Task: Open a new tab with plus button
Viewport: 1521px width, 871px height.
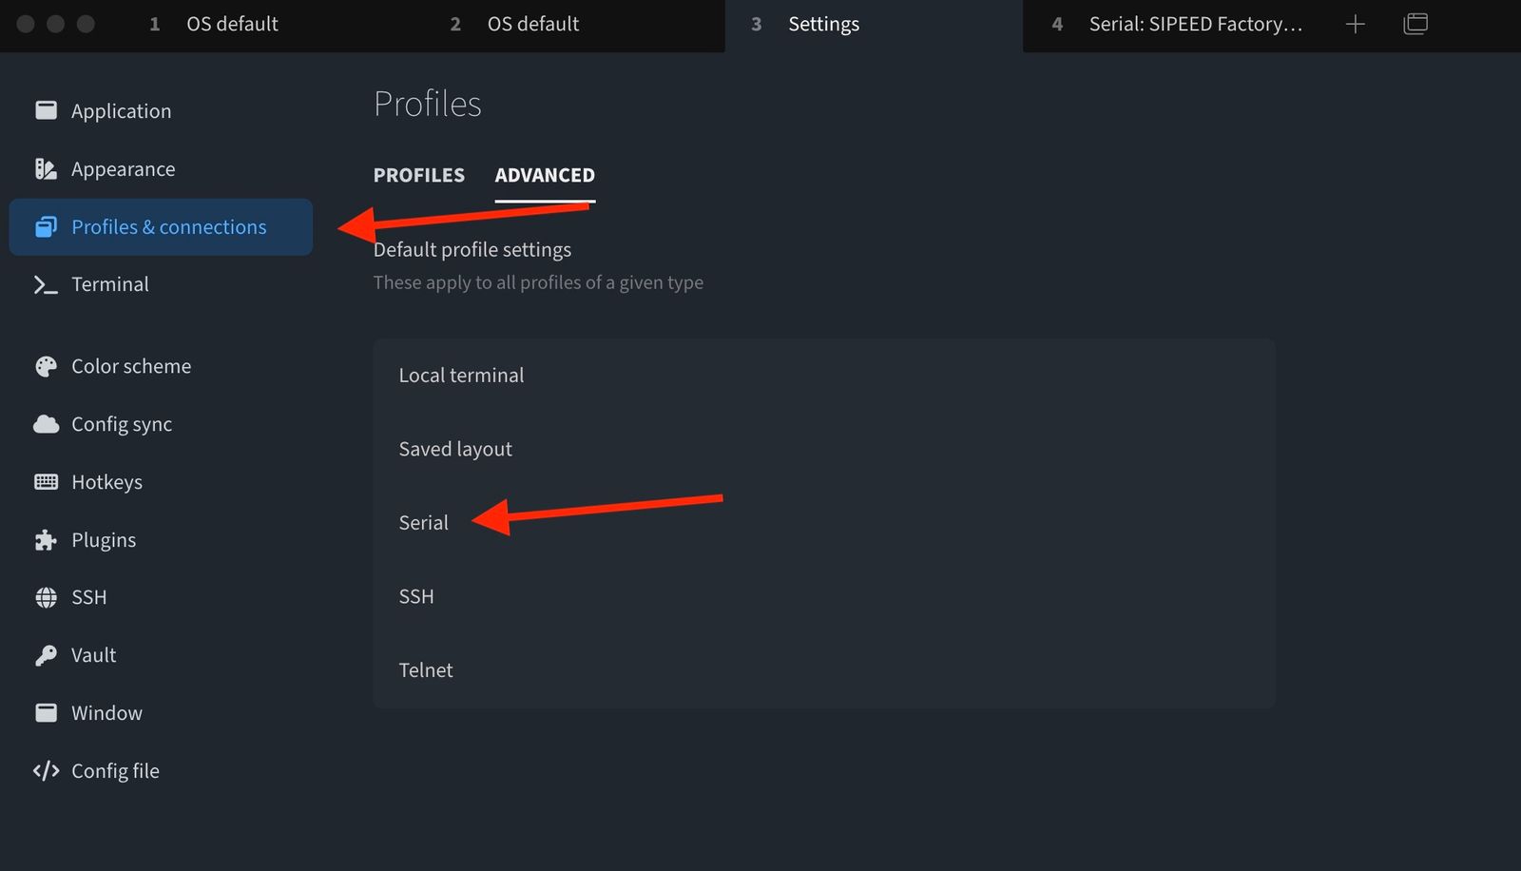Action: coord(1356,25)
